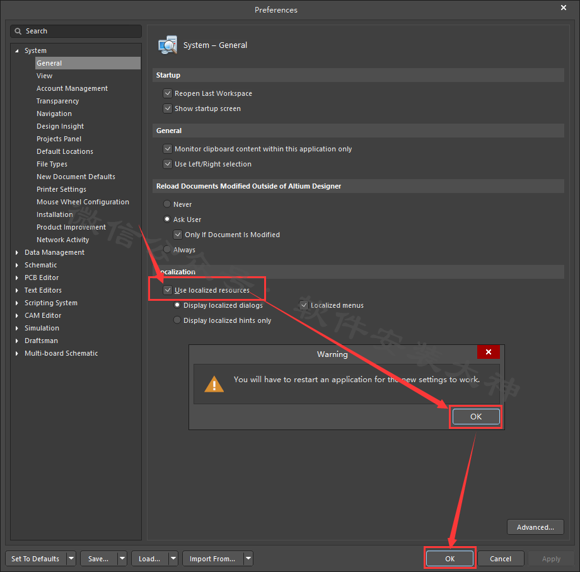The image size is (580, 572).
Task: Open Account Management preferences page
Action: 72,88
